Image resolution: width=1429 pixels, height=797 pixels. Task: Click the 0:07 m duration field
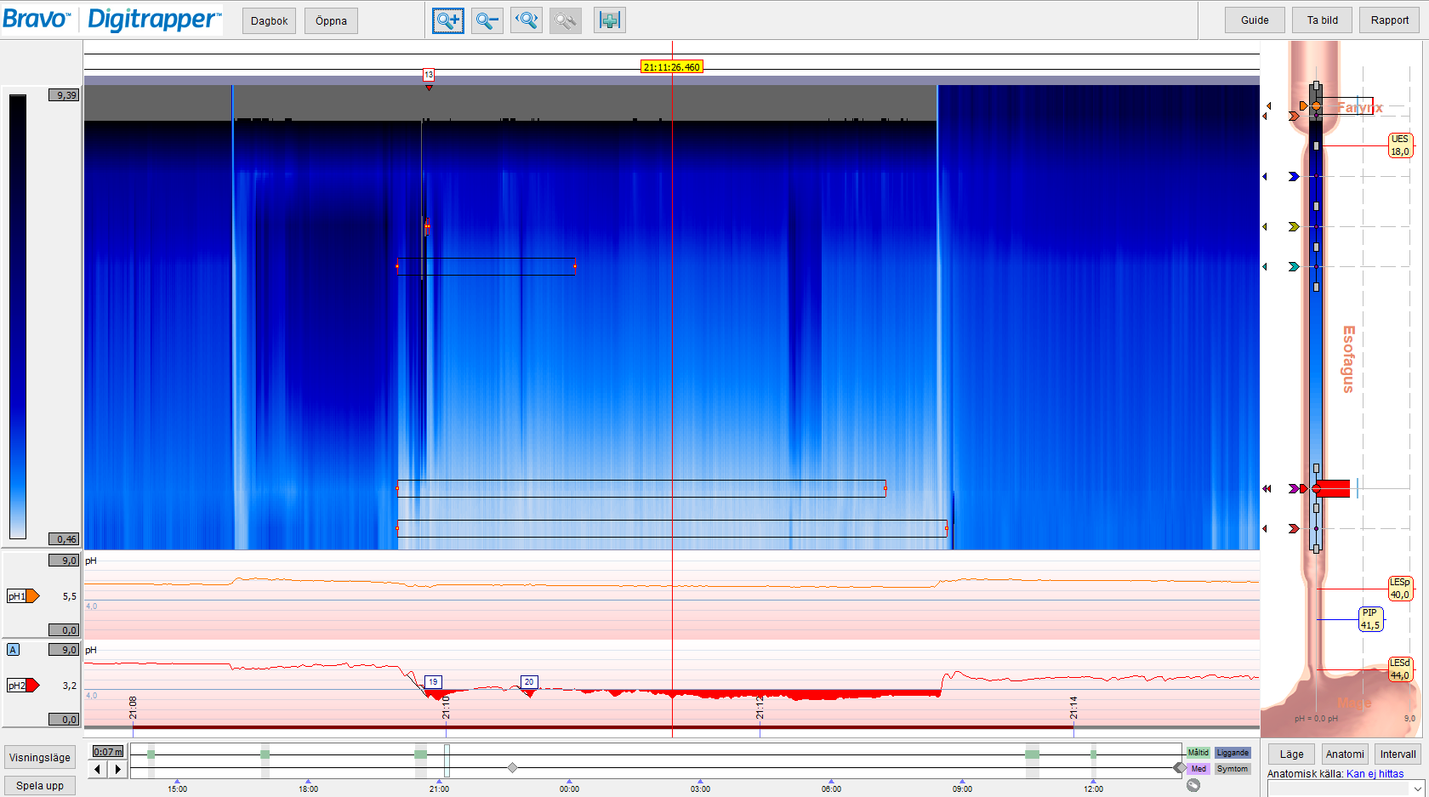click(108, 752)
